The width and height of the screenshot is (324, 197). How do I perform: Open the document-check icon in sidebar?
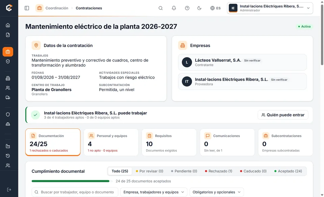[x=8, y=35]
